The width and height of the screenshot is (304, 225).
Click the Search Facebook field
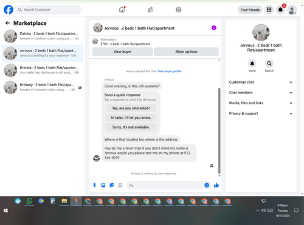49,10
